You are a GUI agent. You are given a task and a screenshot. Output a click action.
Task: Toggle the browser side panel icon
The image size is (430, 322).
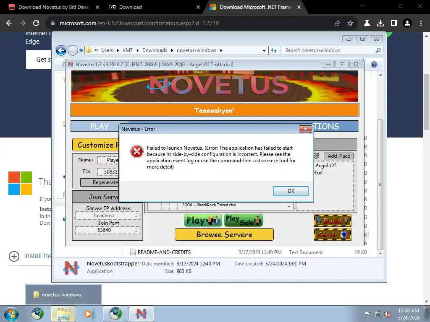coord(394,23)
